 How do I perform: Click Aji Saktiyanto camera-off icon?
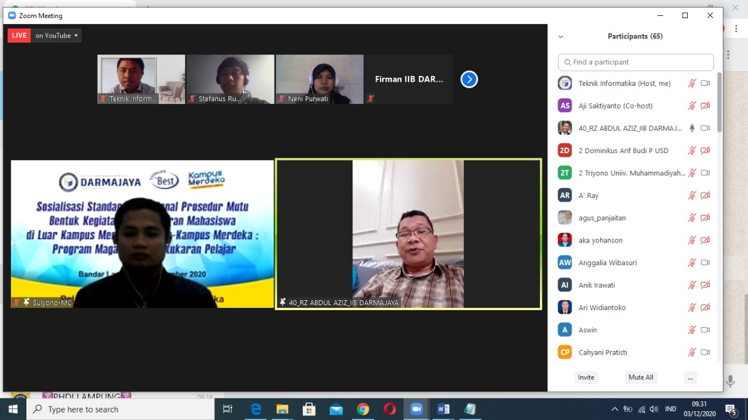tap(705, 106)
